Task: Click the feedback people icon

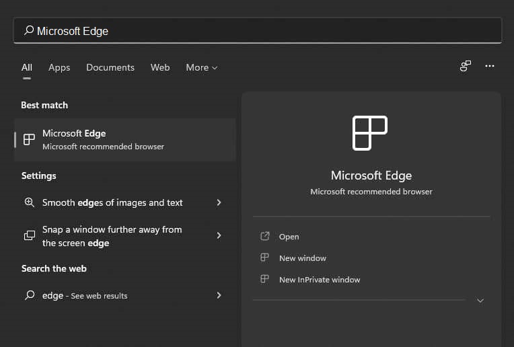Action: pyautogui.click(x=465, y=66)
